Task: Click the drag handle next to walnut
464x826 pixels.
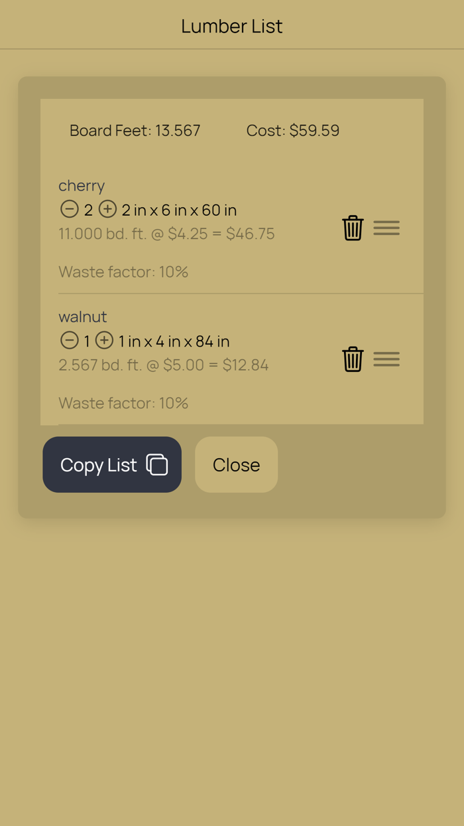Action: click(x=386, y=359)
